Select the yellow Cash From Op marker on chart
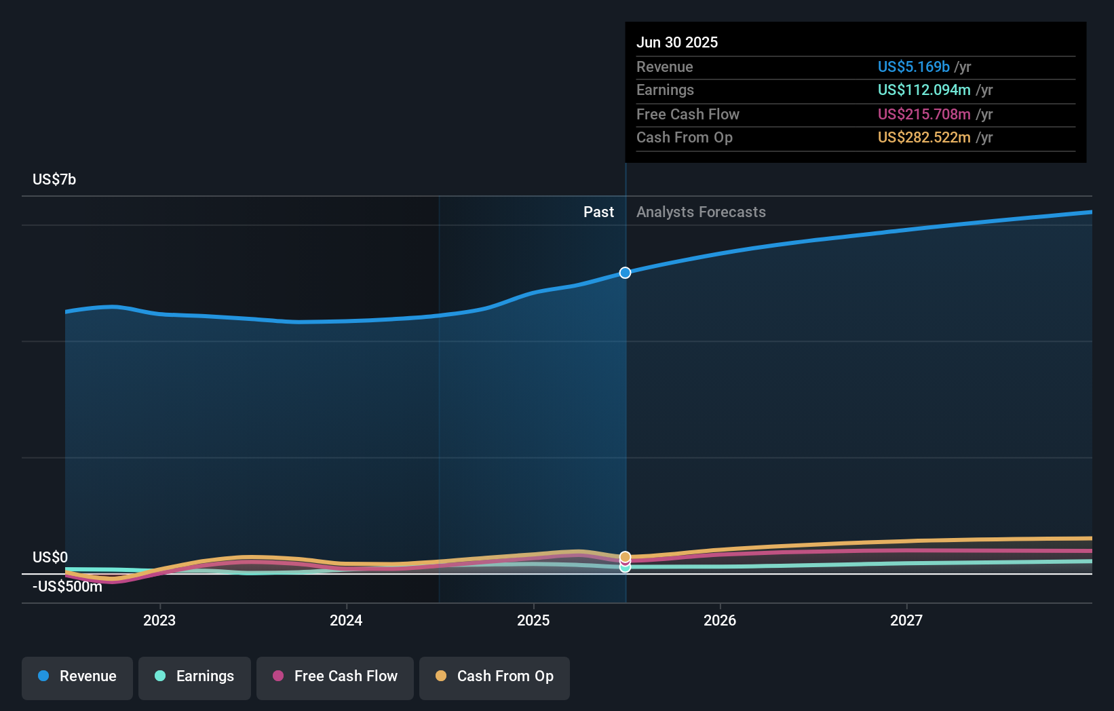This screenshot has height=711, width=1114. [625, 557]
